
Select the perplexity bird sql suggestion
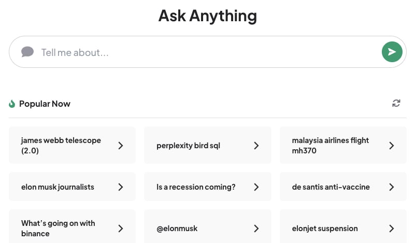tap(208, 145)
